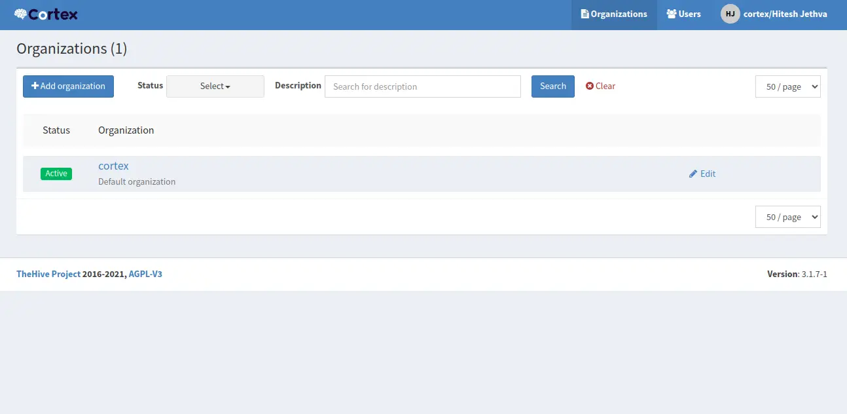Follow the TheHive Project footer link
Viewport: 847px width, 414px height.
[48, 274]
